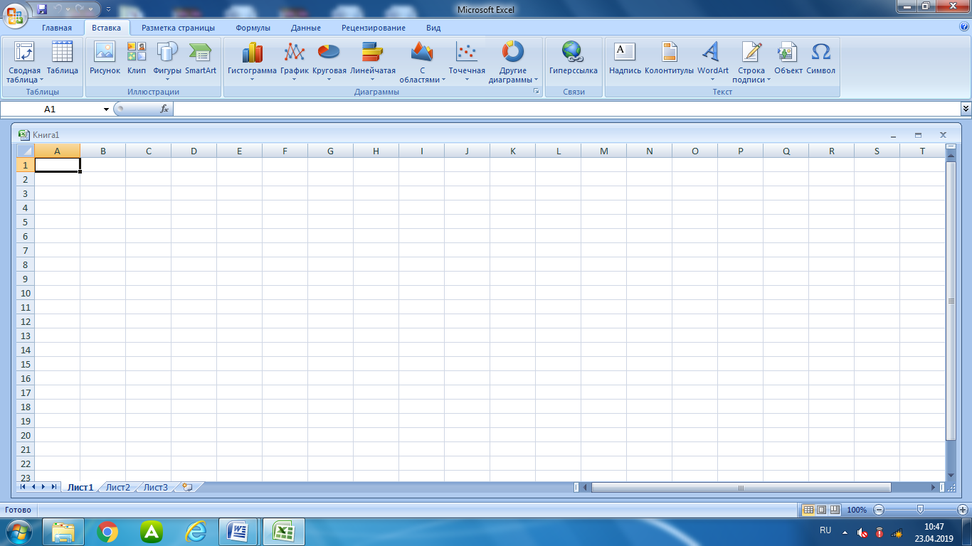The image size is (972, 546).
Task: Insert an object (Объект)
Action: pyautogui.click(x=788, y=58)
